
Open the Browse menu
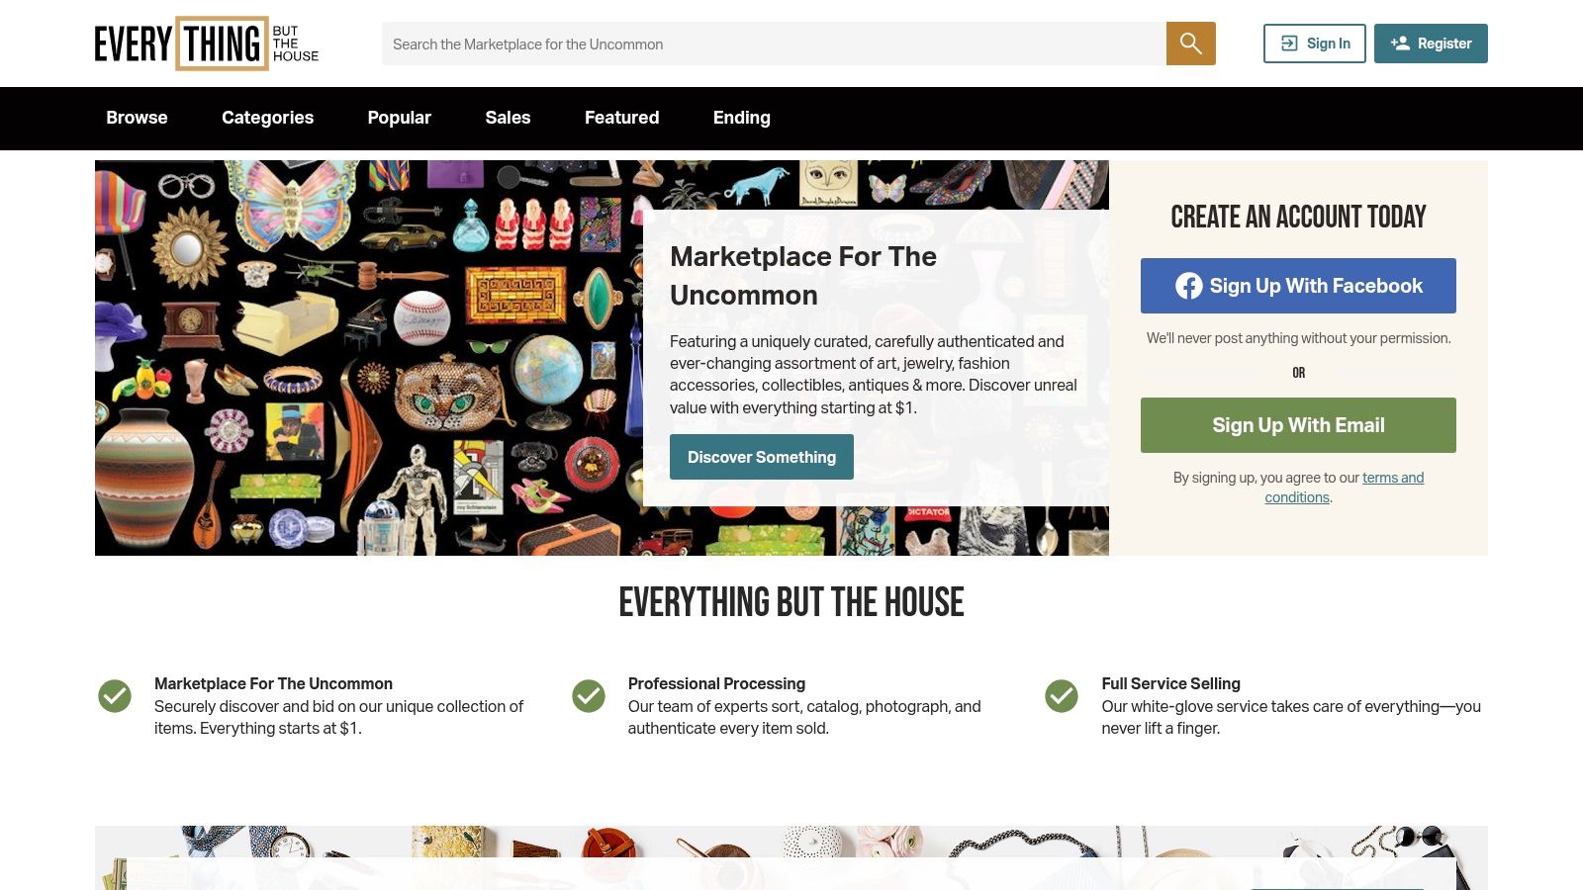click(137, 118)
